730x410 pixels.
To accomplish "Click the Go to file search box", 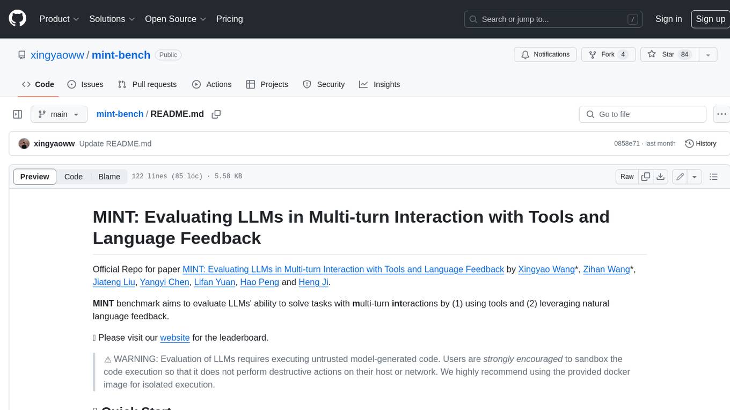I will pos(643,114).
